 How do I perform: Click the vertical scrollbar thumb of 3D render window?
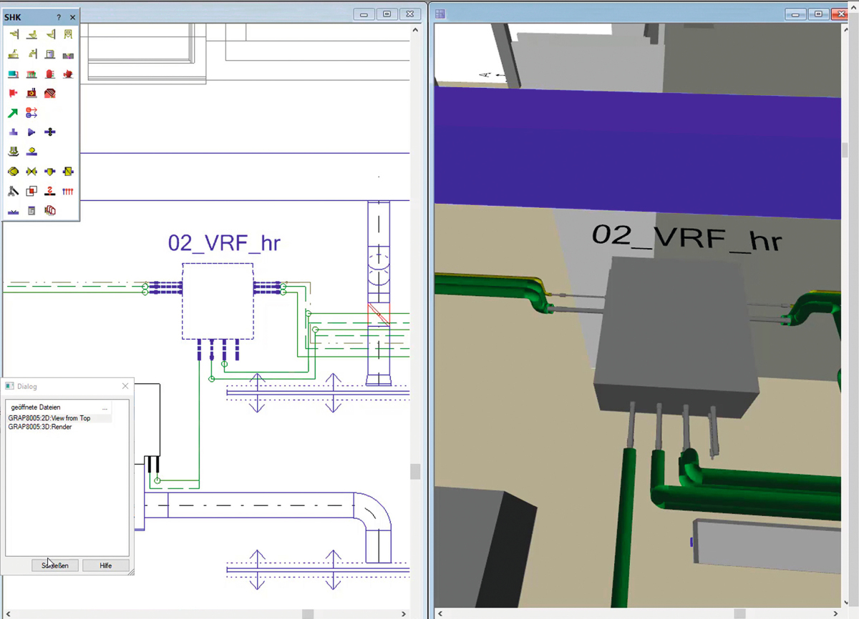[x=845, y=149]
